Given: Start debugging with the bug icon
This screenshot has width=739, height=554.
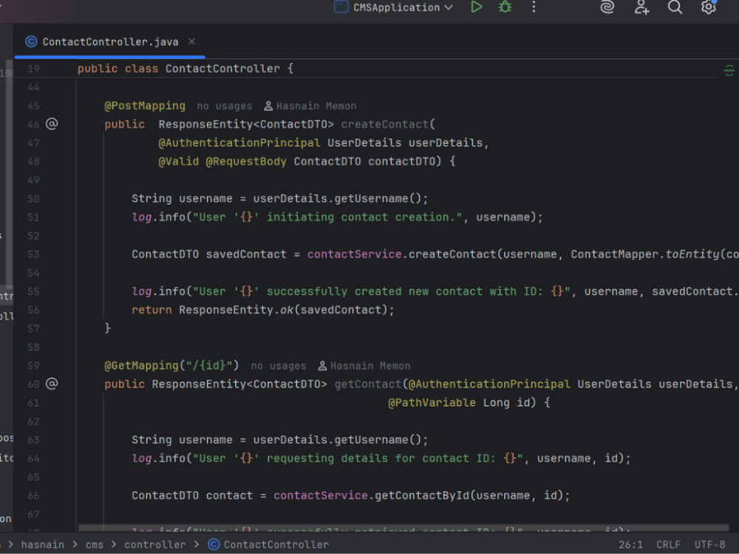Looking at the screenshot, I should coord(505,7).
